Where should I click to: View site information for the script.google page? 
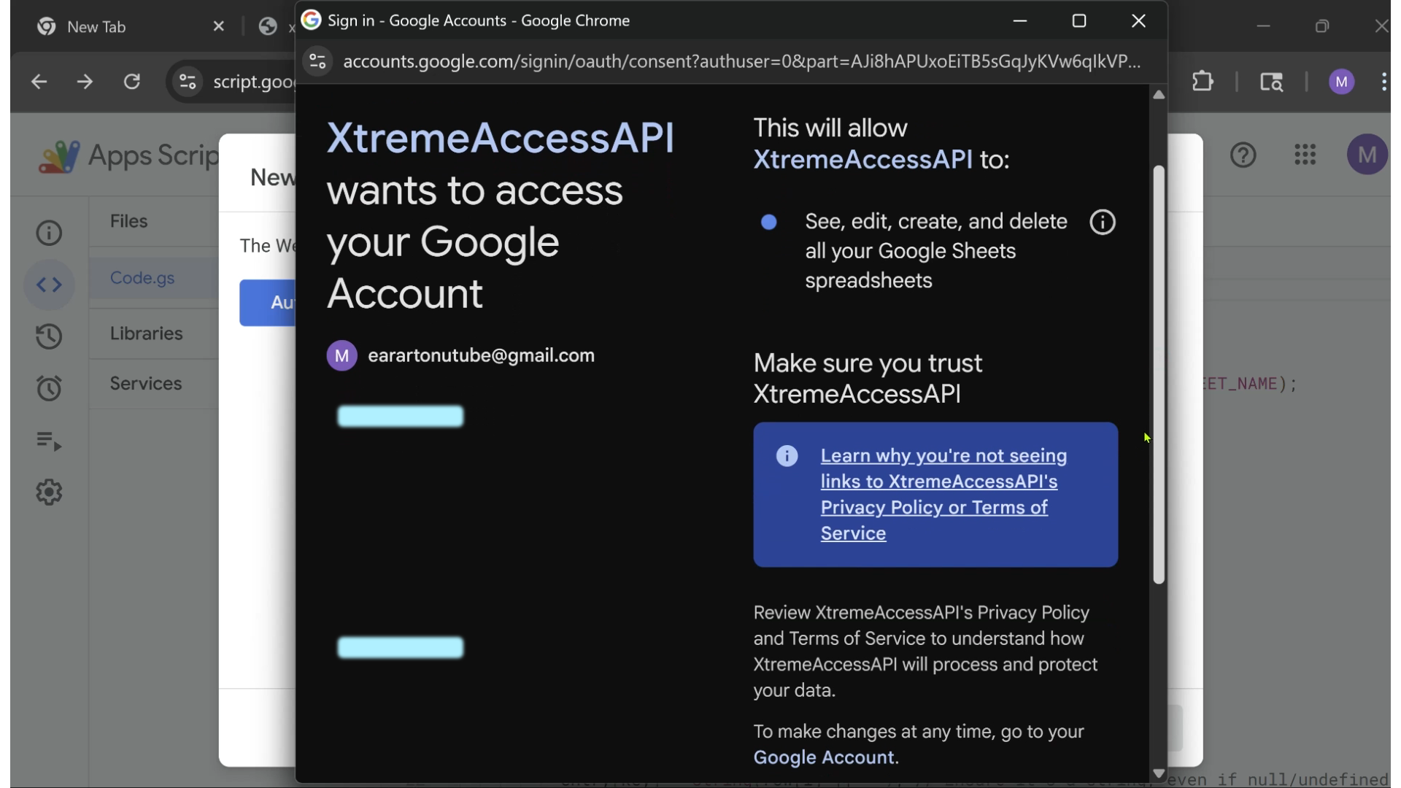(188, 82)
